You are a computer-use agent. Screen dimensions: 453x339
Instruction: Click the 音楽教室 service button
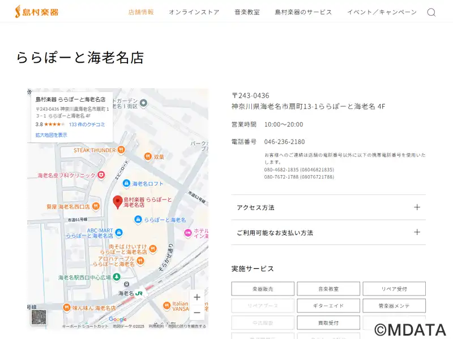[x=328, y=289]
